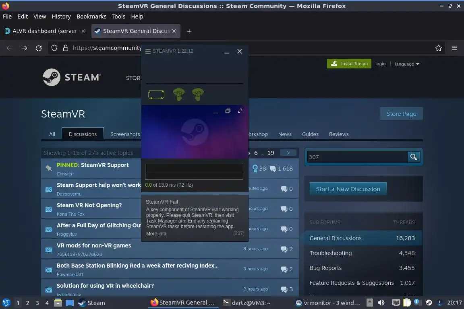Open the All hub tab

click(52, 134)
